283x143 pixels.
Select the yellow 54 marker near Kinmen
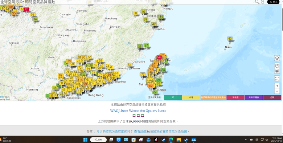pos(130,65)
